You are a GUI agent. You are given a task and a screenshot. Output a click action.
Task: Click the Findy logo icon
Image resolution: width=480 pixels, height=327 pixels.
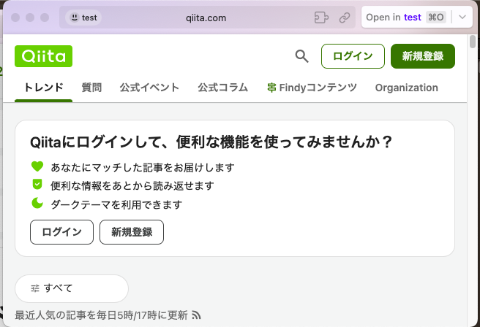tap(271, 88)
